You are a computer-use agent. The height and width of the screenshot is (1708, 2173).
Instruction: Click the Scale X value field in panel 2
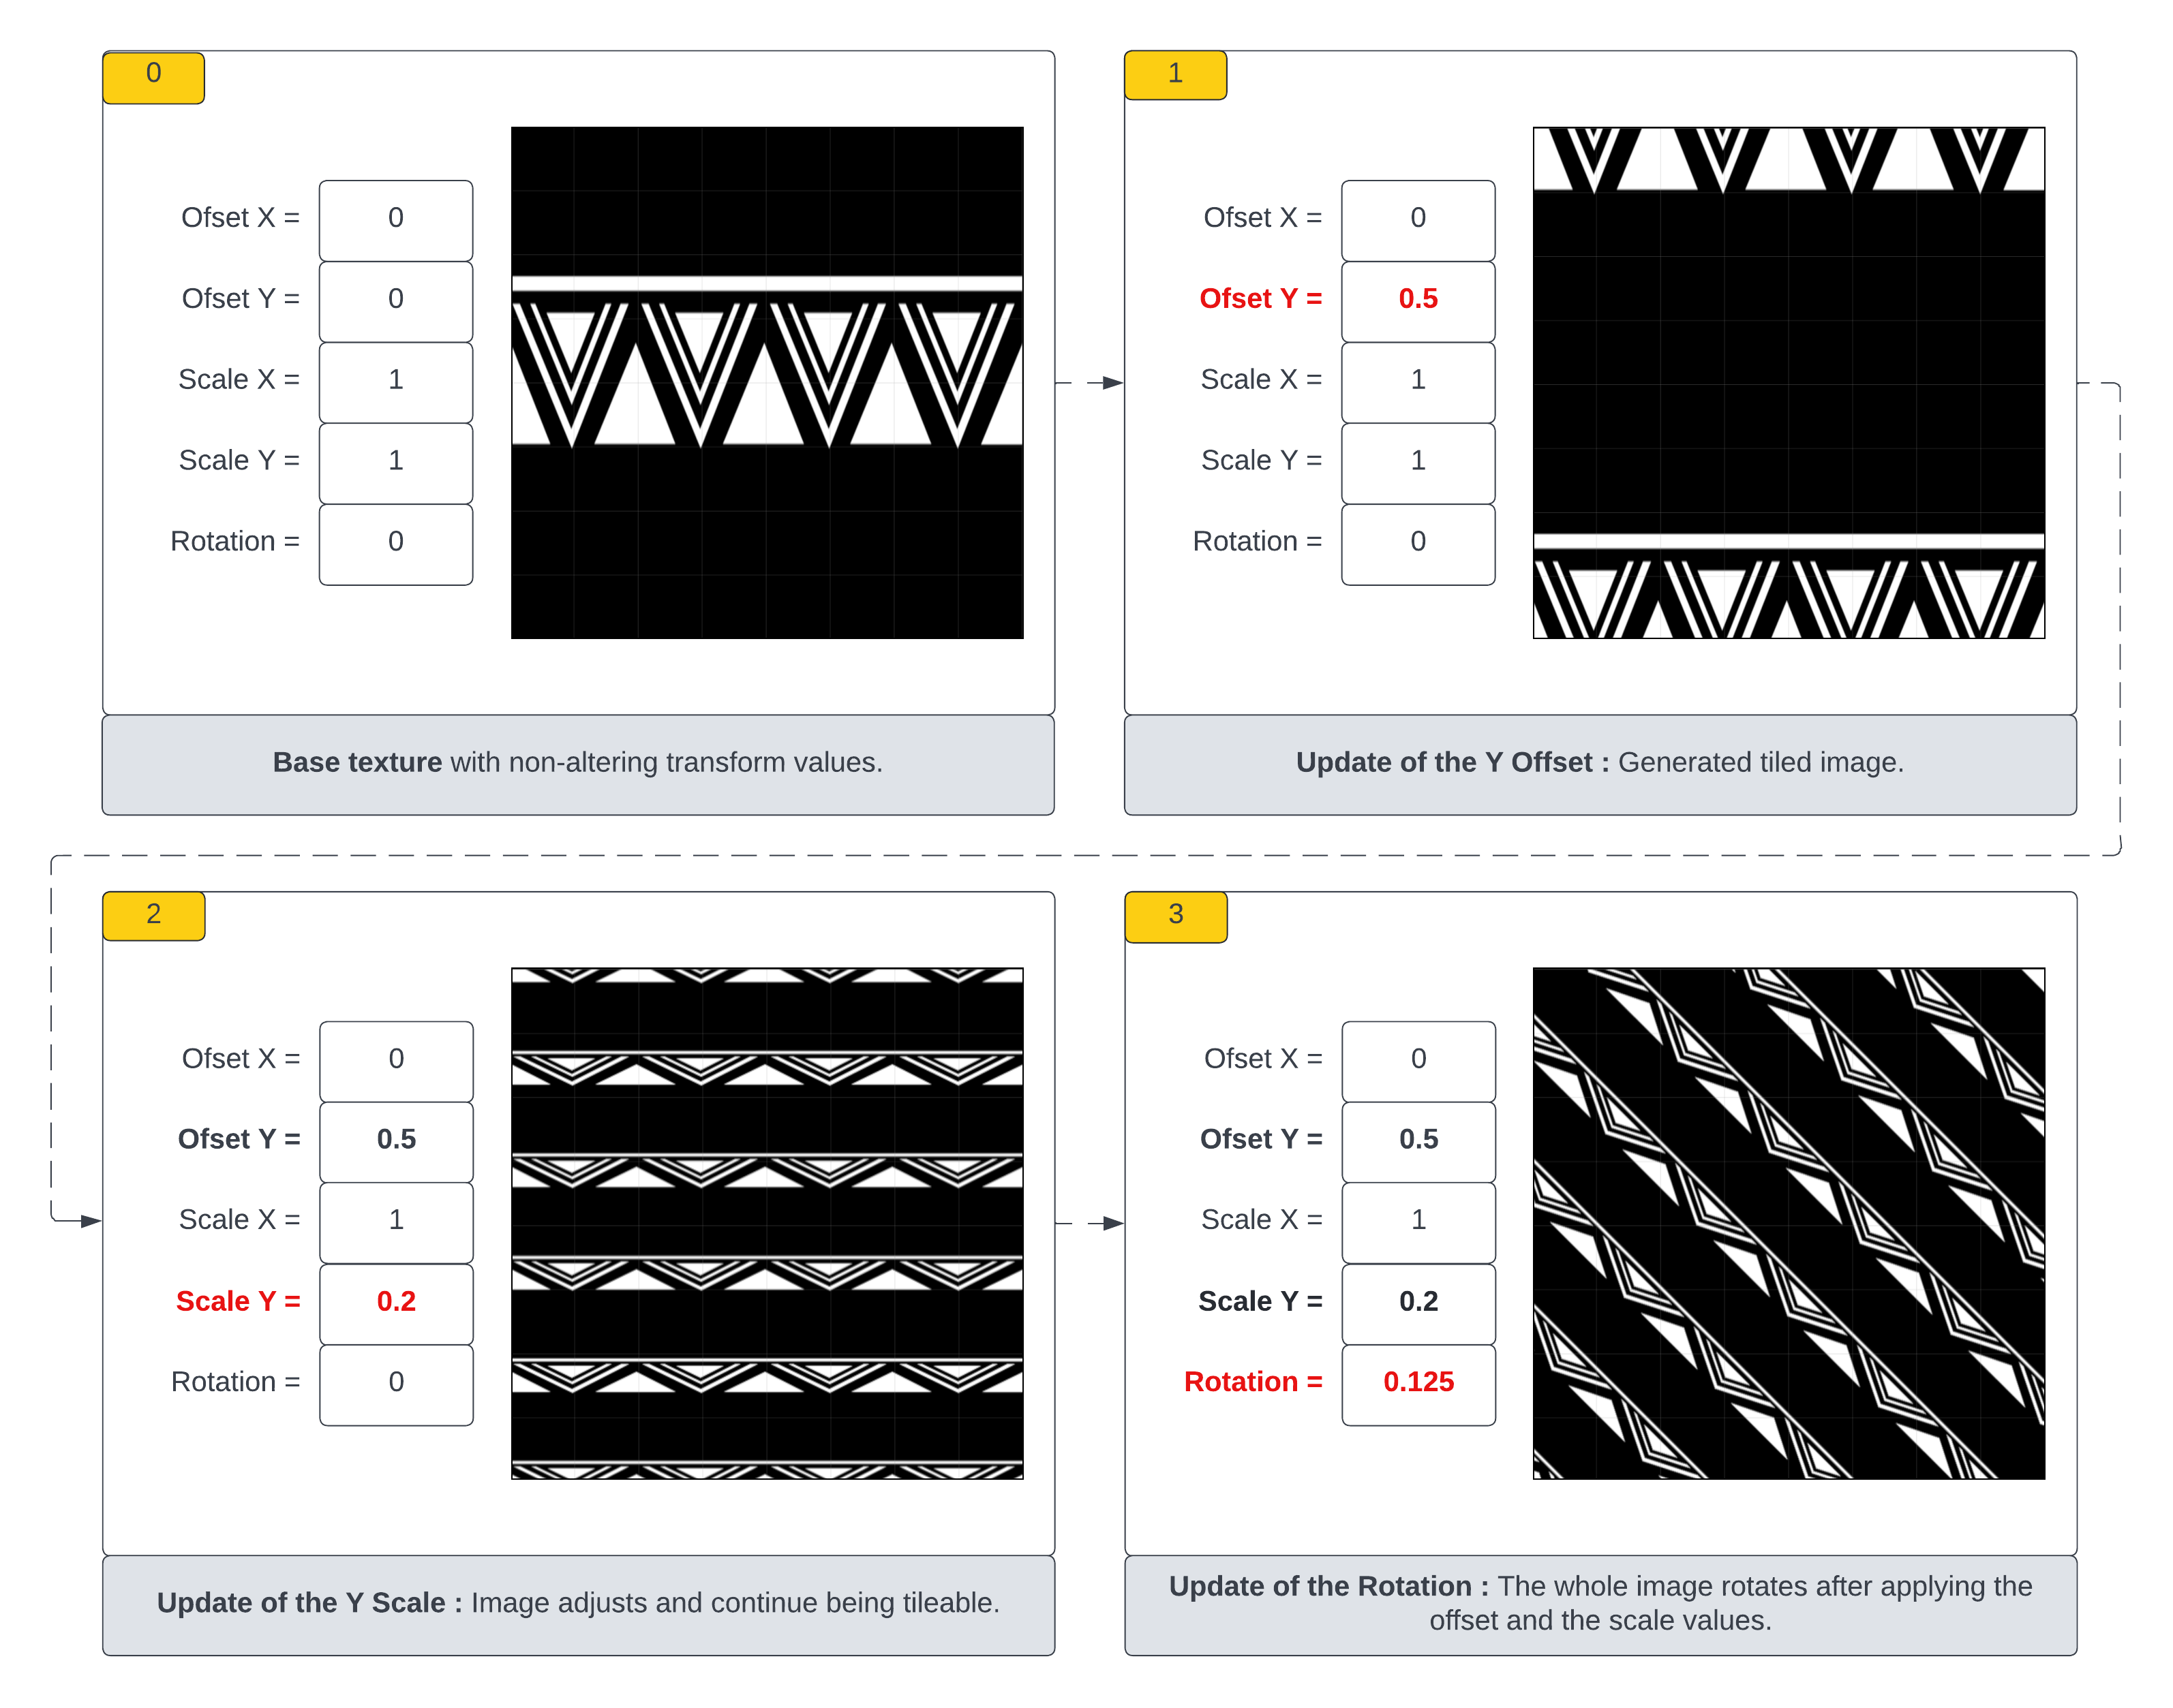[396, 1223]
